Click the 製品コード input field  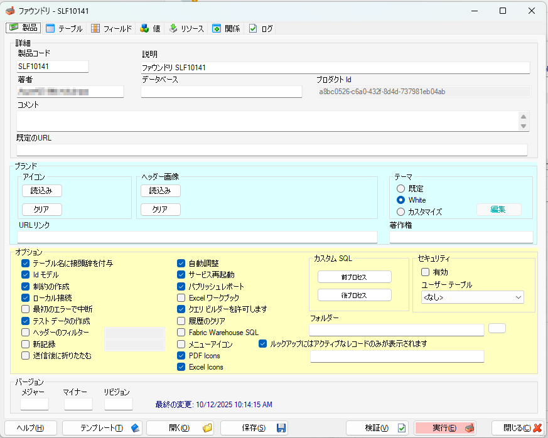click(x=53, y=67)
